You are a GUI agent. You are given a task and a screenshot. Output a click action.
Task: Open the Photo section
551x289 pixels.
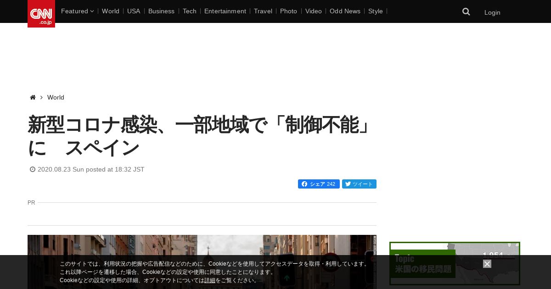point(288,11)
